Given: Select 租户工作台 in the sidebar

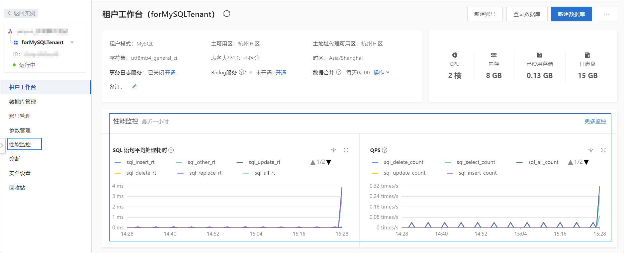Looking at the screenshot, I should point(45,87).
